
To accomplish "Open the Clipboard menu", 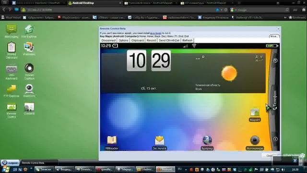I will click(x=138, y=40).
